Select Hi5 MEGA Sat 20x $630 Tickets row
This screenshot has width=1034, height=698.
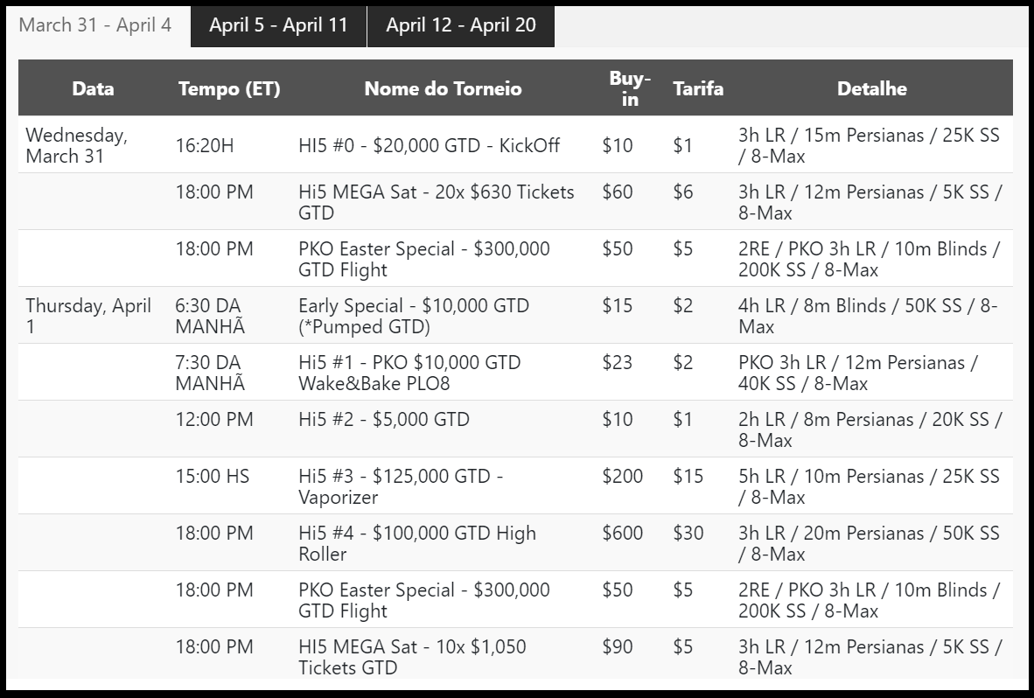(515, 202)
